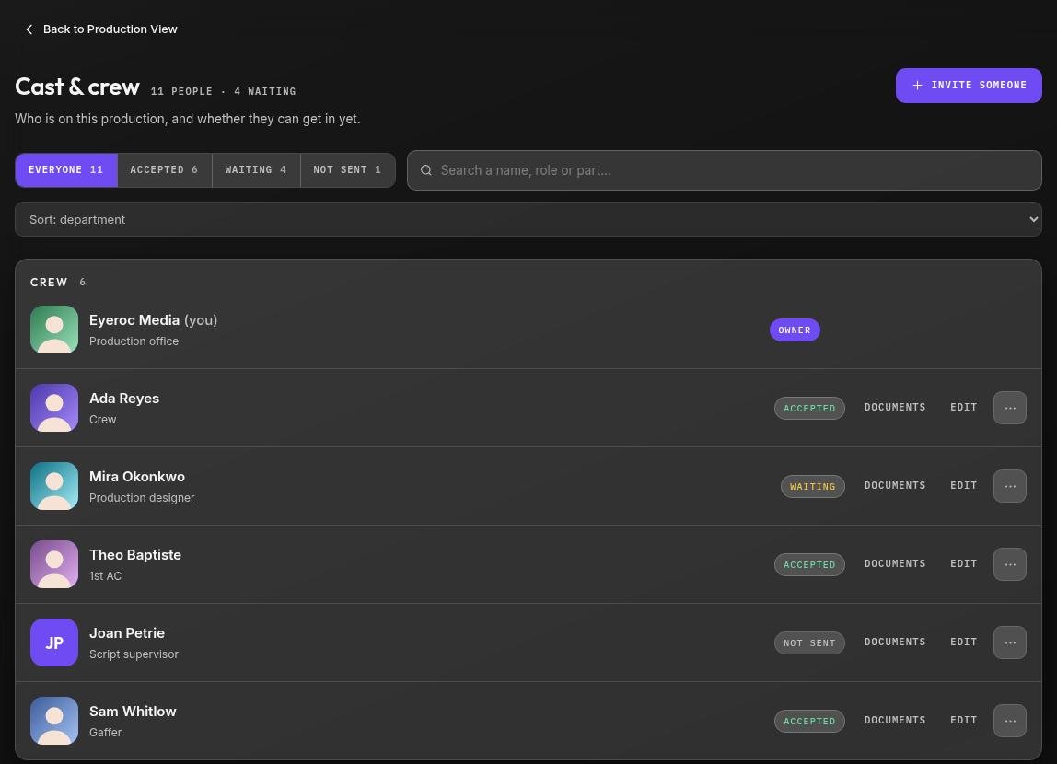Screen dimensions: 1057x764
Task: Click the 1st AC role text
Action: 105,575
